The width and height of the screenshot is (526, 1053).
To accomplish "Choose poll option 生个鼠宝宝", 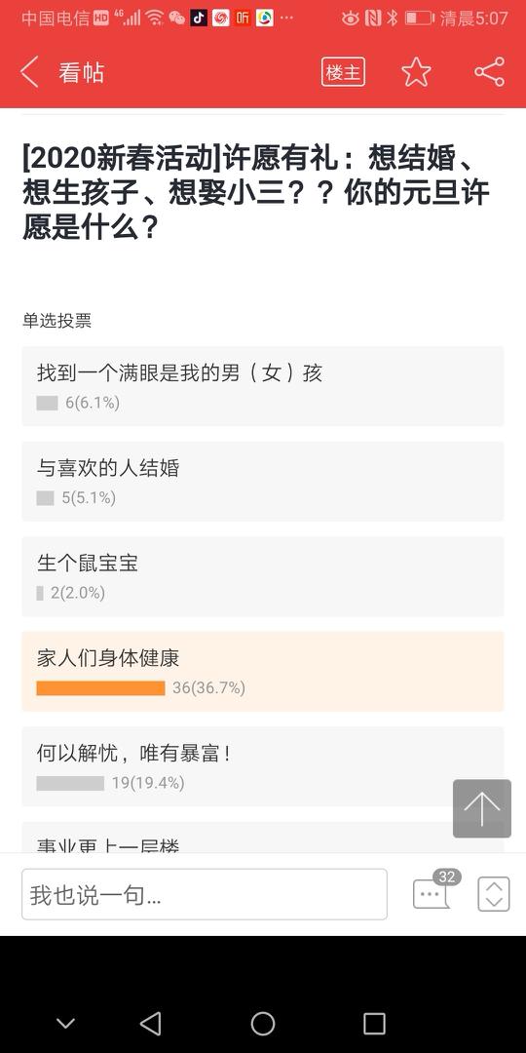I will coord(263,577).
